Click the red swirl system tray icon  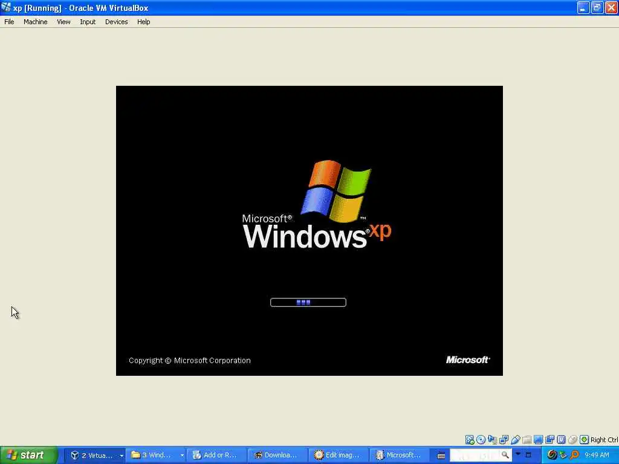coord(553,455)
